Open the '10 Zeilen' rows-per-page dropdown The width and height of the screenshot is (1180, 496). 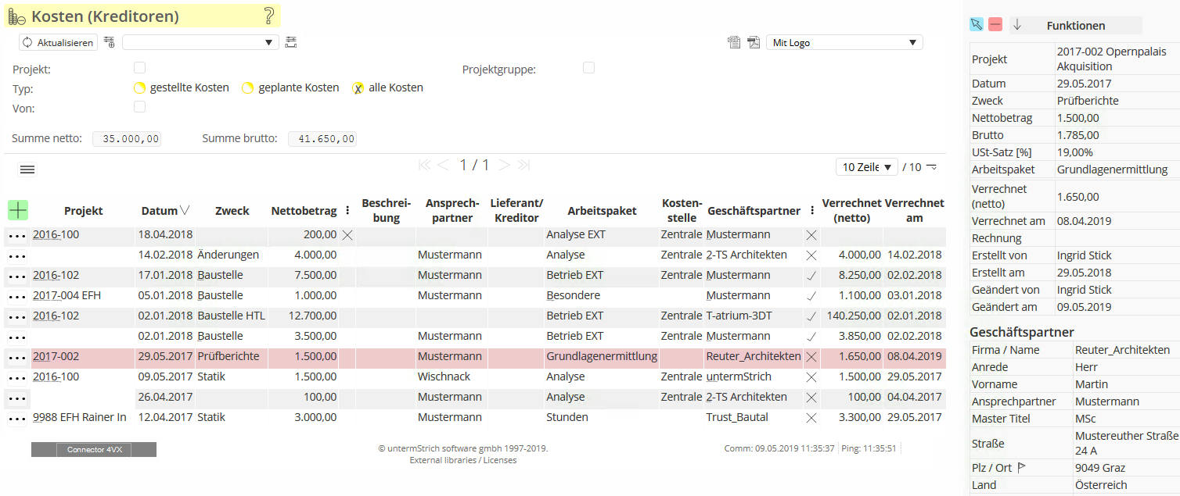(x=866, y=167)
